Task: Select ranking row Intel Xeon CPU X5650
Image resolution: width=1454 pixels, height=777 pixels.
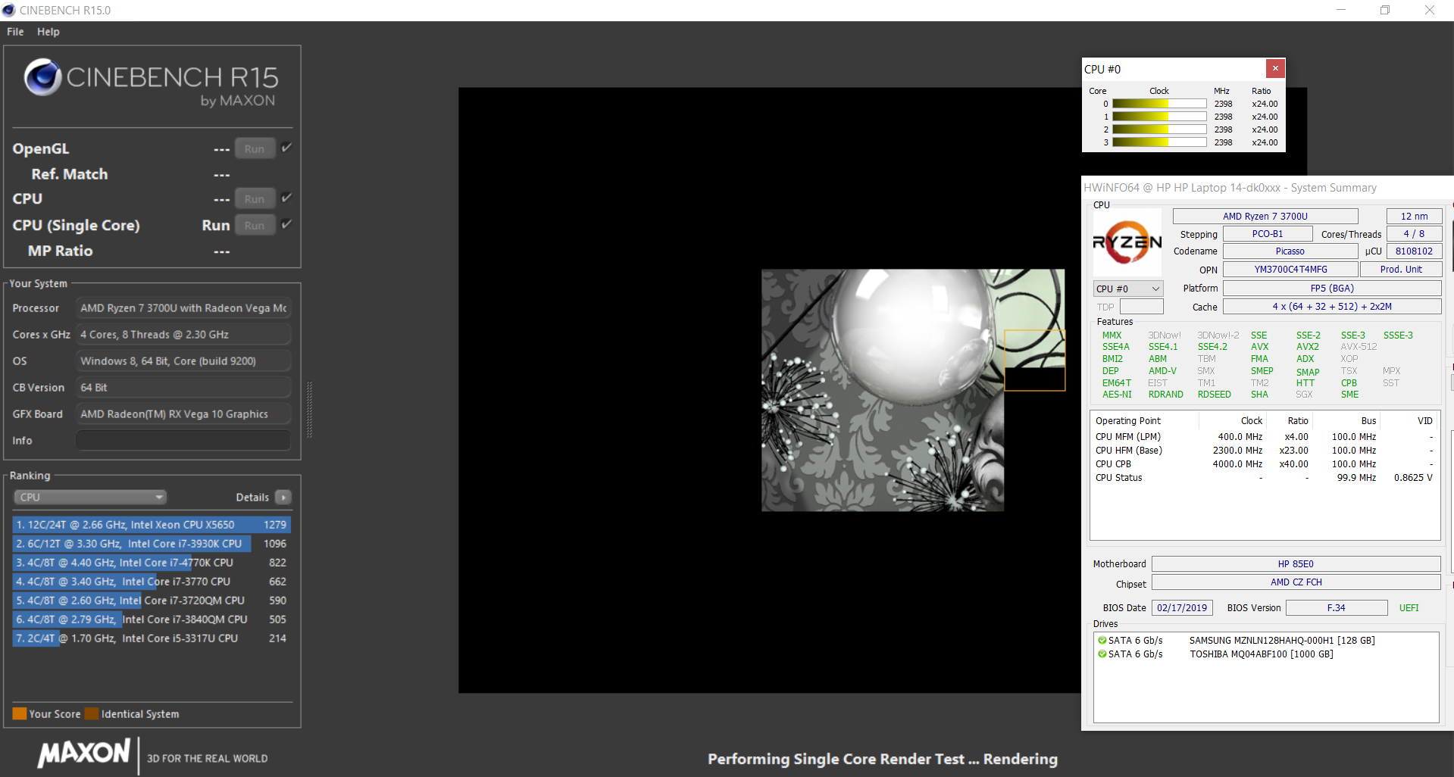Action: click(152, 525)
